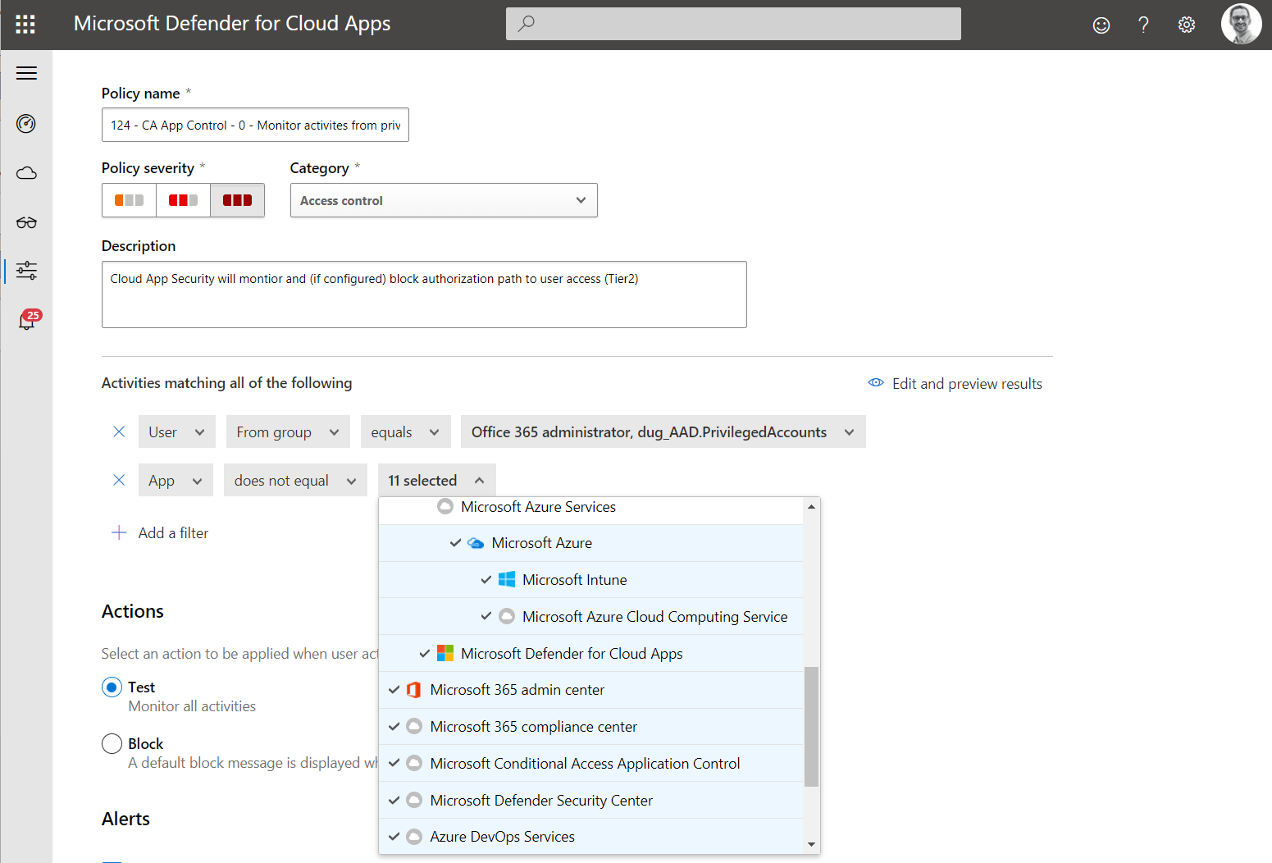Open the Investigate glasses sidebar icon

(26, 222)
